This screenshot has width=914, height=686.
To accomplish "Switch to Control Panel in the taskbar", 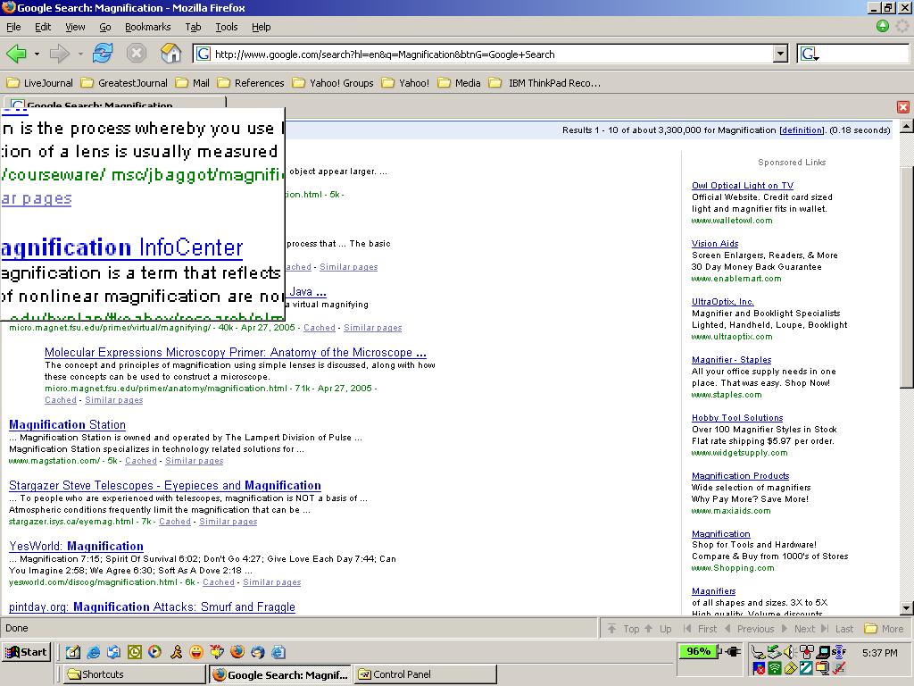I will (425, 674).
